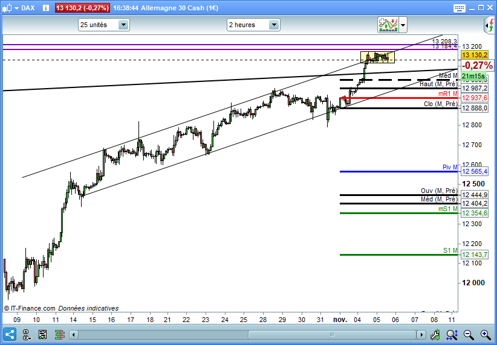This screenshot has height=345, width=497.
Task: Click the blue 12 565,4 pivot price label
Action: coord(475,171)
